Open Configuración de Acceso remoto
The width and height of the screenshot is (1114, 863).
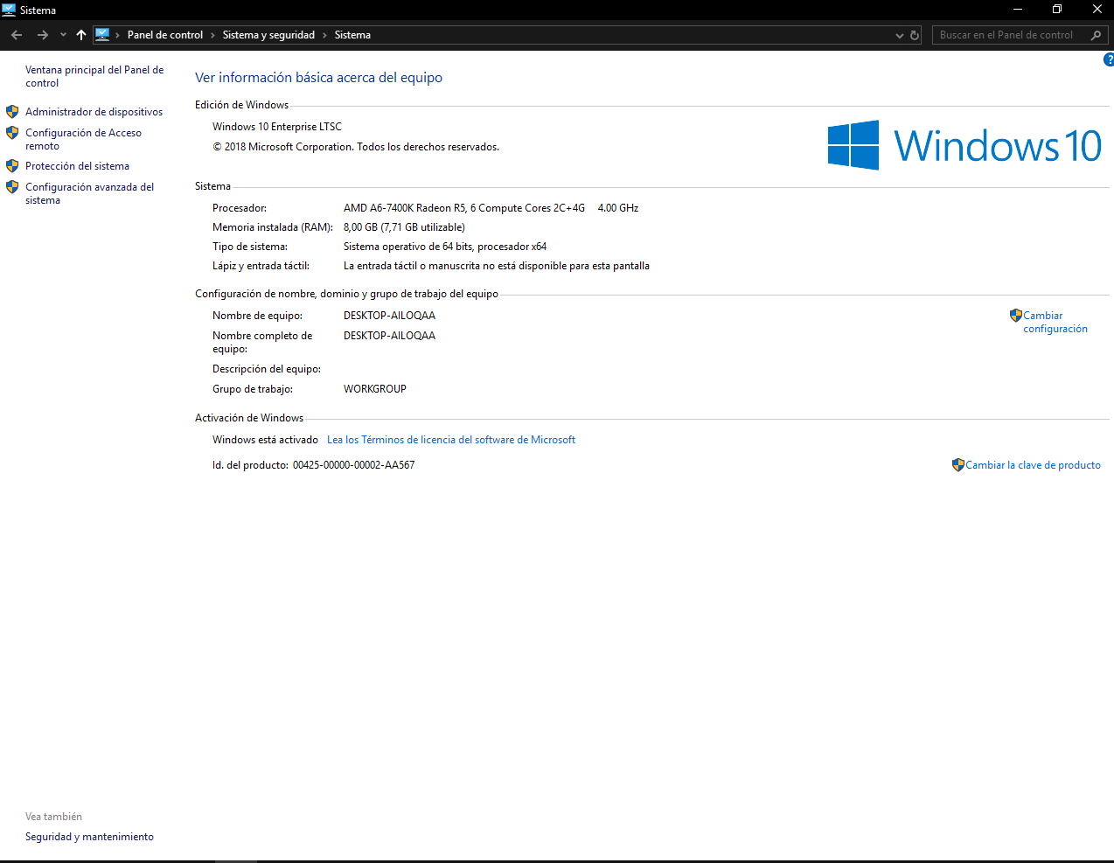click(83, 139)
